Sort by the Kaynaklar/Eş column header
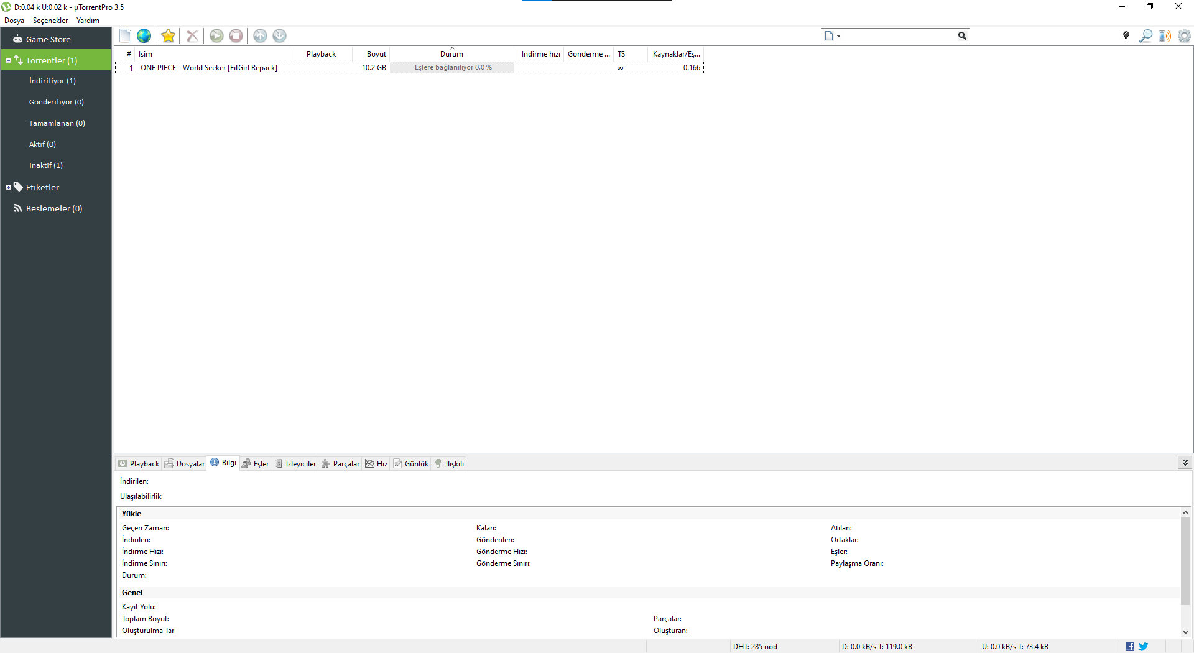1194x653 pixels. (676, 54)
